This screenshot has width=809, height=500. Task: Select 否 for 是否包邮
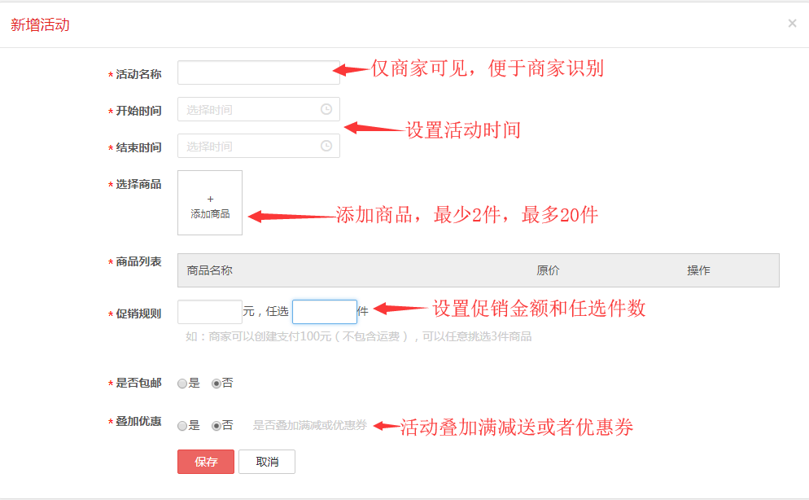[x=216, y=384]
